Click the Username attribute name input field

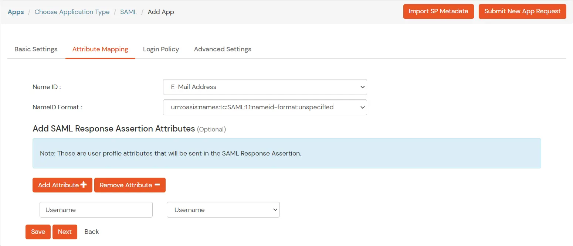(96, 209)
